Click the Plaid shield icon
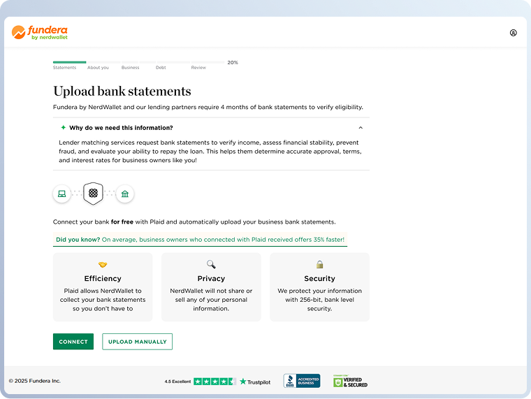Viewport: 531px width, 399px height. pyautogui.click(x=93, y=194)
